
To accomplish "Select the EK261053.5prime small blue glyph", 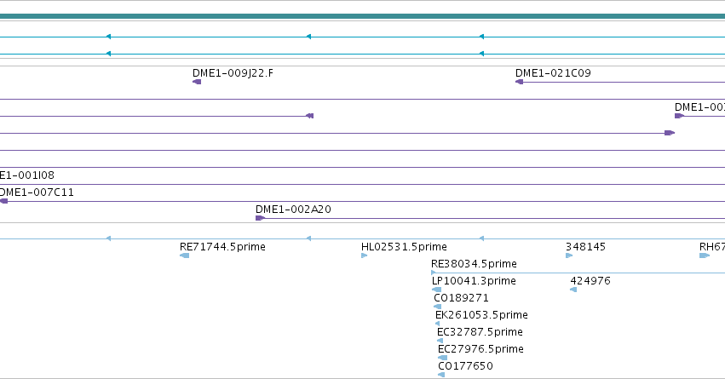I will (437, 324).
